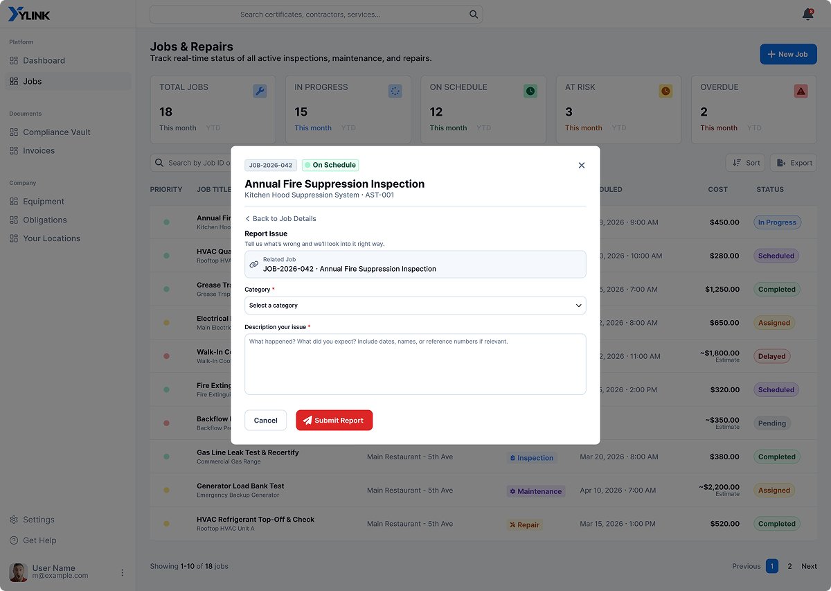Open the user account options menu
This screenshot has width=831, height=591.
122,572
